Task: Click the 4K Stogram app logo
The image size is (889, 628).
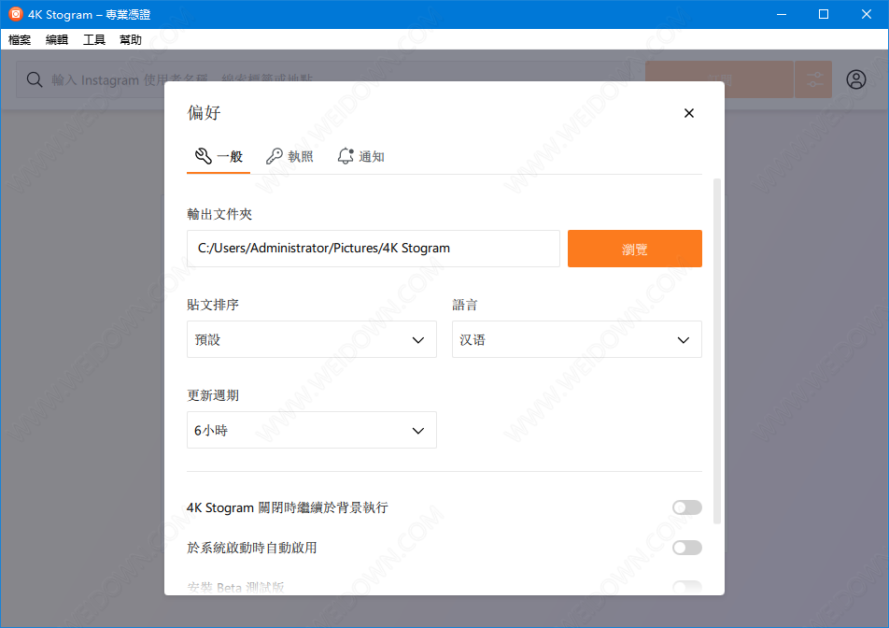Action: point(15,14)
